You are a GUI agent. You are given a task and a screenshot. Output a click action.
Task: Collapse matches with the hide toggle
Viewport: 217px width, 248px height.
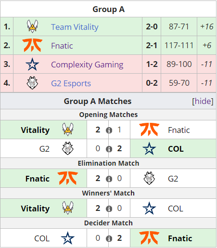(203, 101)
